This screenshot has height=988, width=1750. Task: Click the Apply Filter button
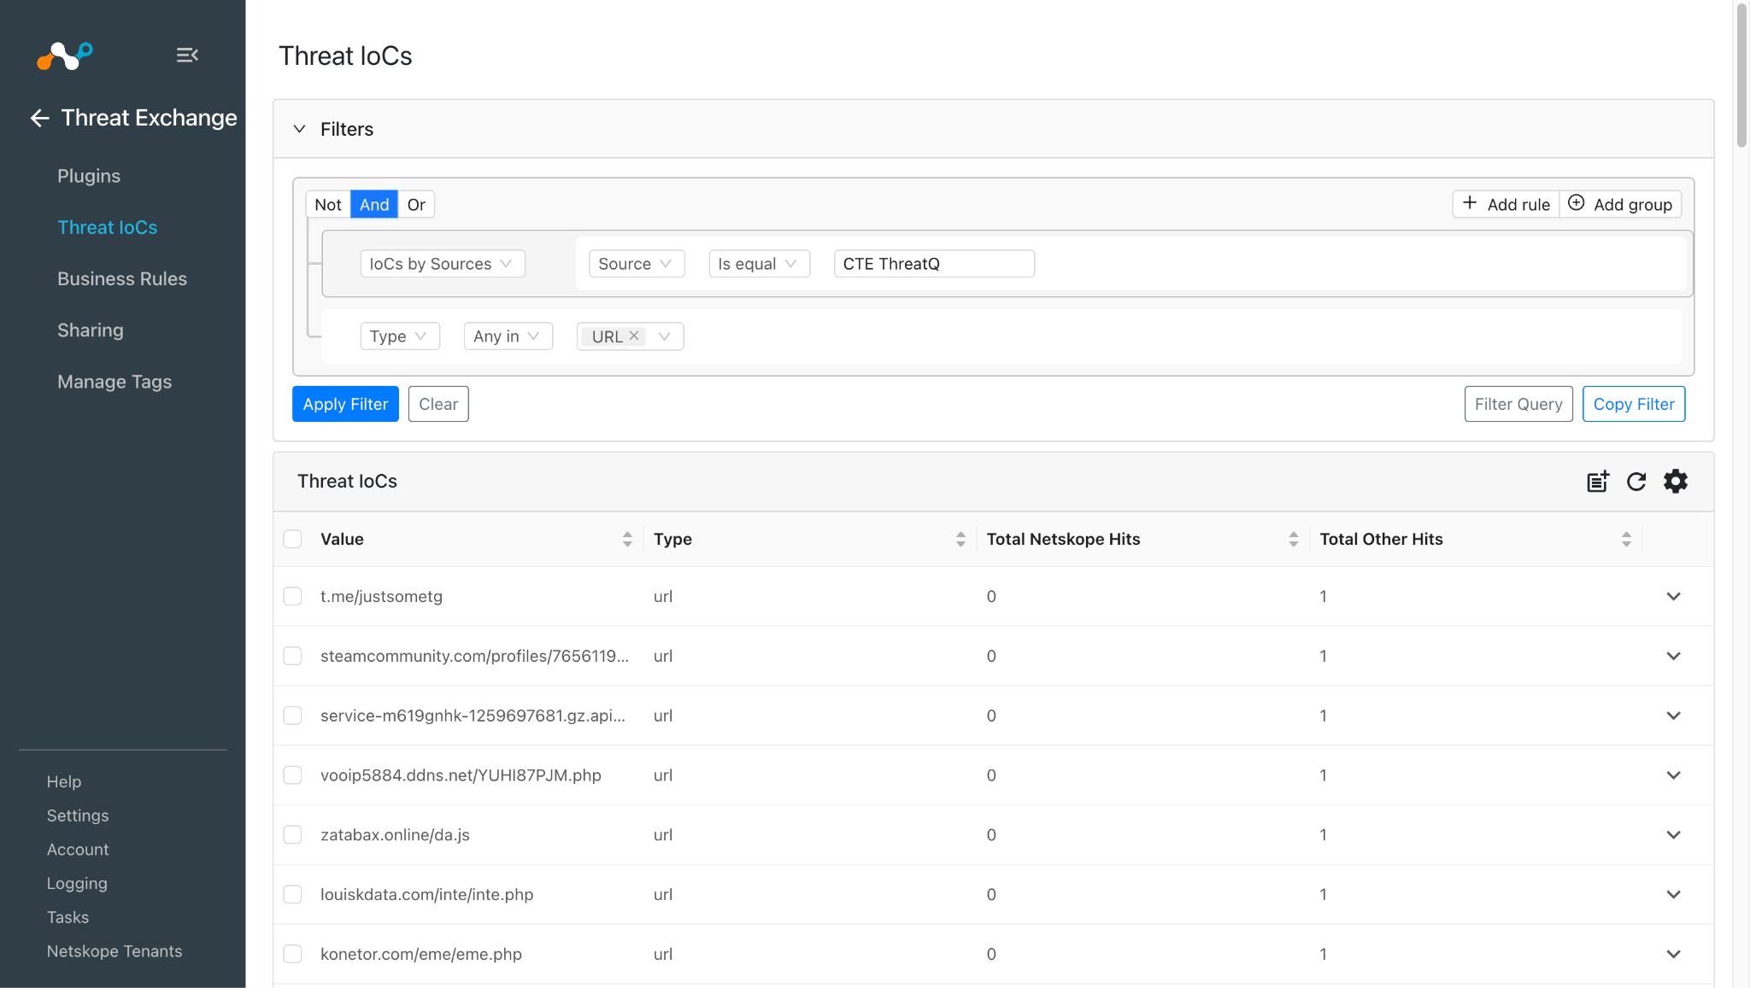[x=345, y=404]
